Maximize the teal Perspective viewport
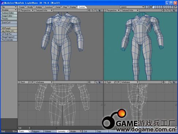Screen dimensions: 178x134 pyautogui.click(x=174, y=10)
